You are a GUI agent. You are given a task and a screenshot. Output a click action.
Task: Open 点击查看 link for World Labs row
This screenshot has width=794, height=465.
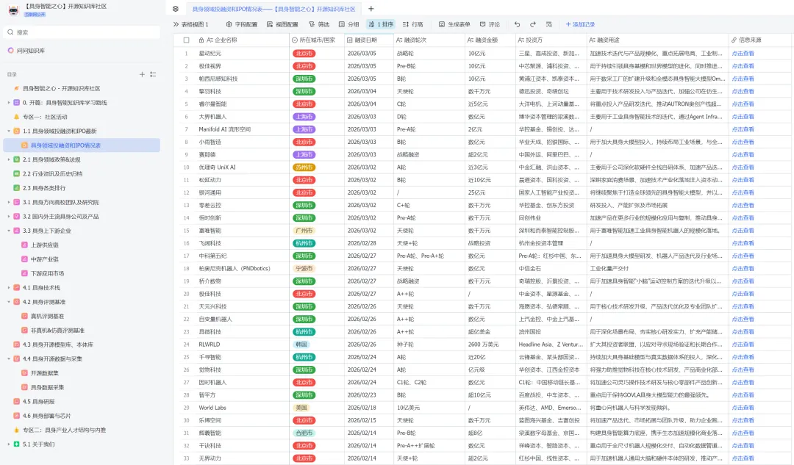(743, 408)
